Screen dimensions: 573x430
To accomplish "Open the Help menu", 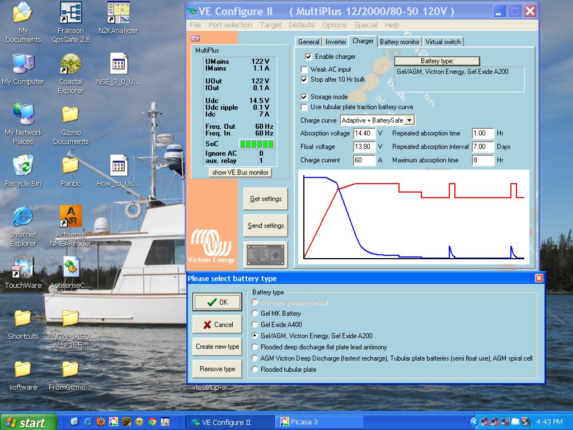I will click(x=392, y=25).
